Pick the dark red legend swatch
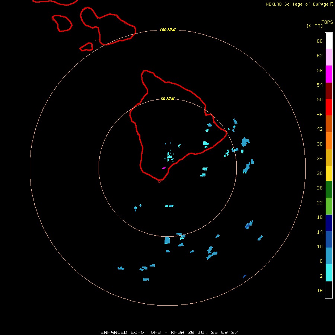Screen dimensions: 335x335 pyautogui.click(x=329, y=91)
